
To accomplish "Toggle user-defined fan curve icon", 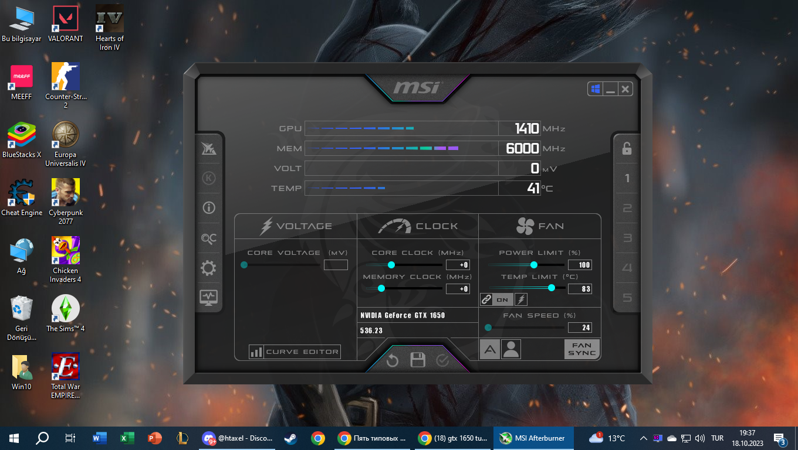I will [511, 349].
